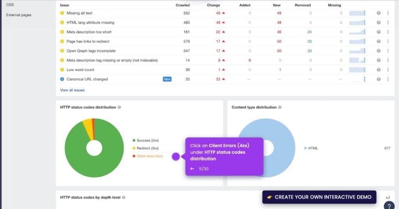Click the HTML legend item in content type chart
399x209 pixels.
point(313,148)
